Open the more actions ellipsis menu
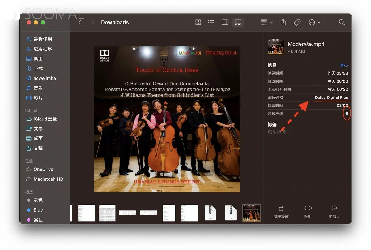The image size is (371, 250). pos(314,22)
